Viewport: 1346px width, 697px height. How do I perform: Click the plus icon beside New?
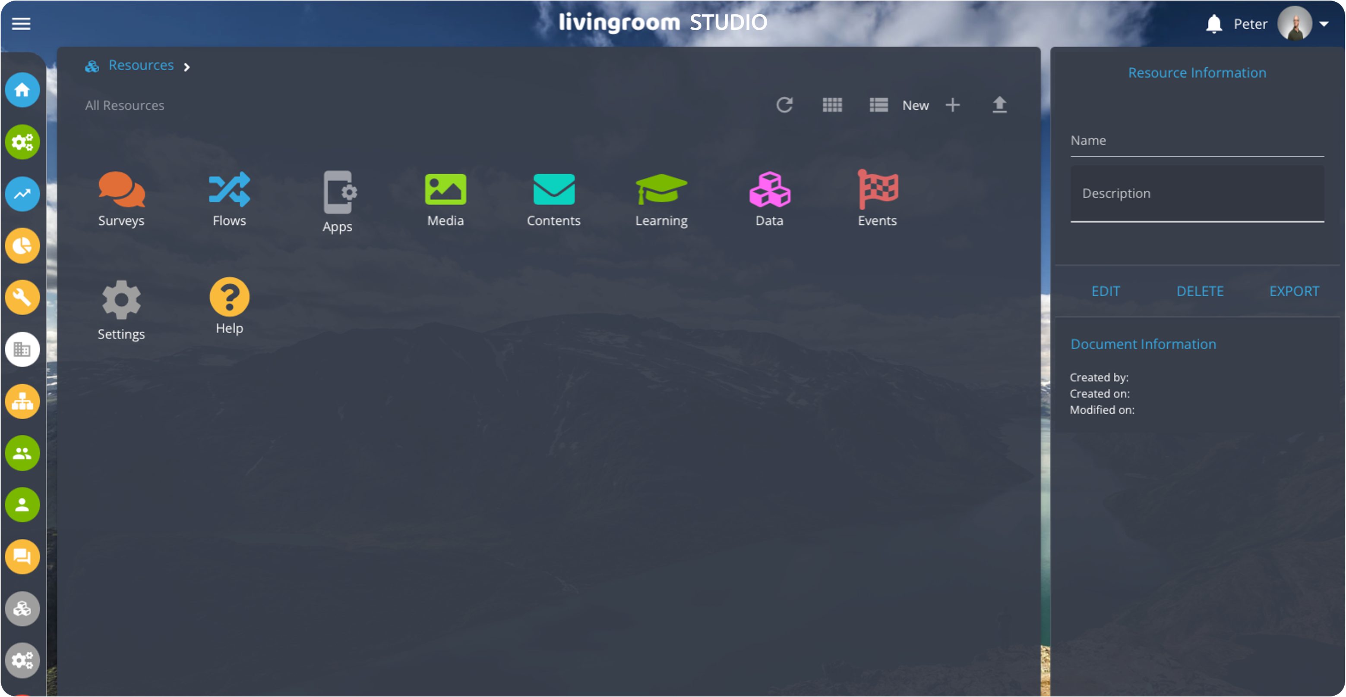point(953,105)
